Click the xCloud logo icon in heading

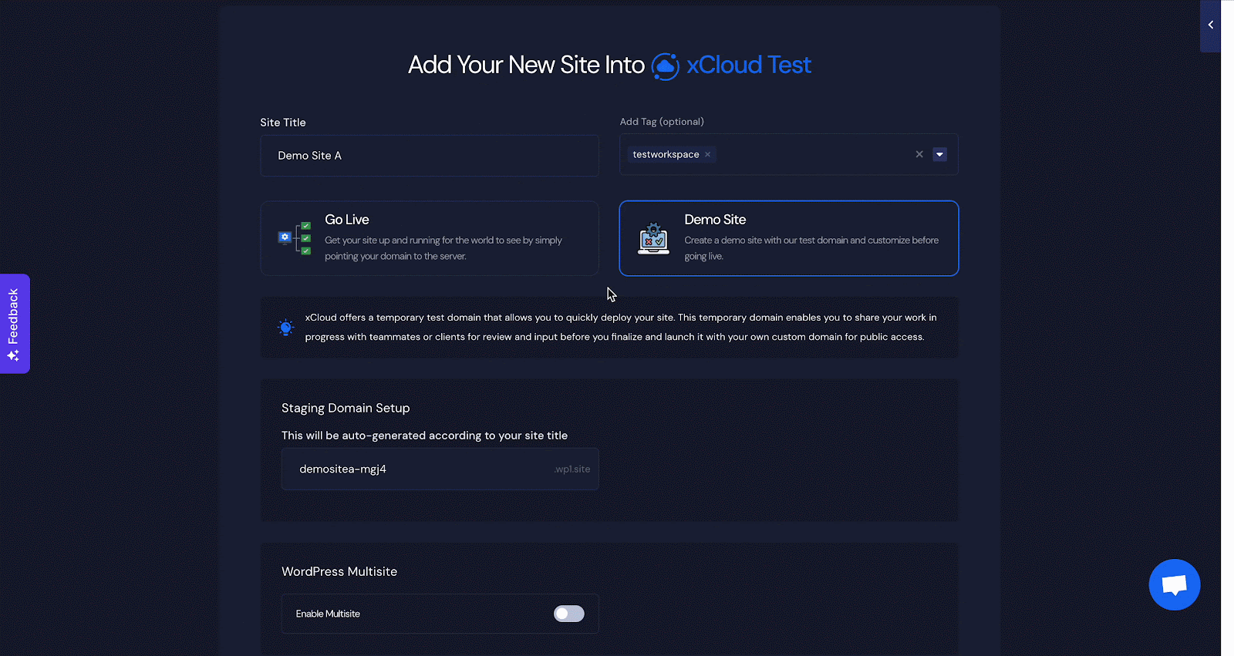pyautogui.click(x=665, y=66)
